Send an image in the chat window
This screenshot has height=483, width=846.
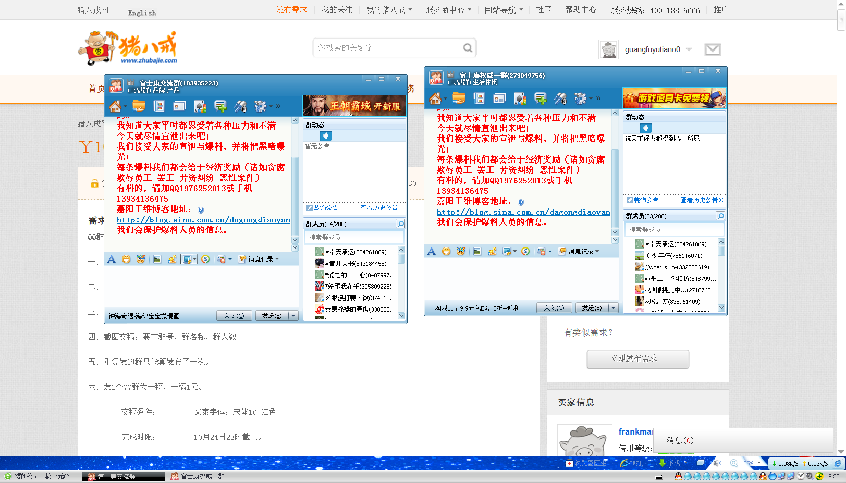[x=157, y=259]
